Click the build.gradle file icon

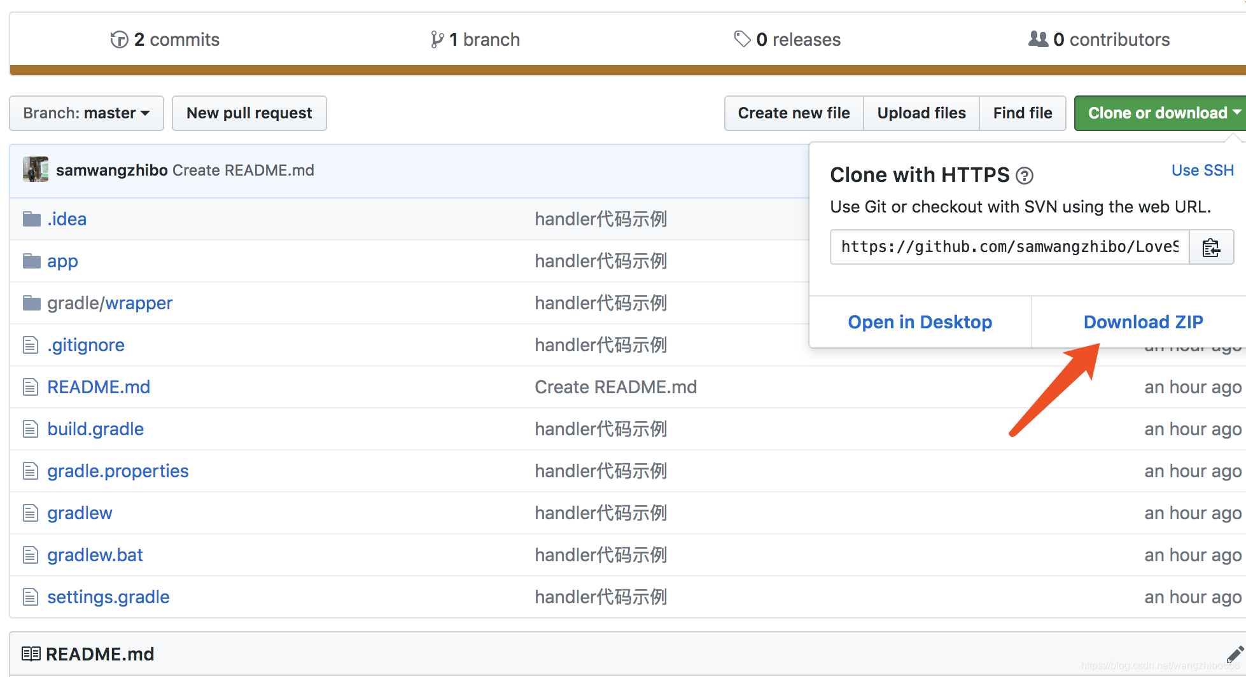coord(31,429)
